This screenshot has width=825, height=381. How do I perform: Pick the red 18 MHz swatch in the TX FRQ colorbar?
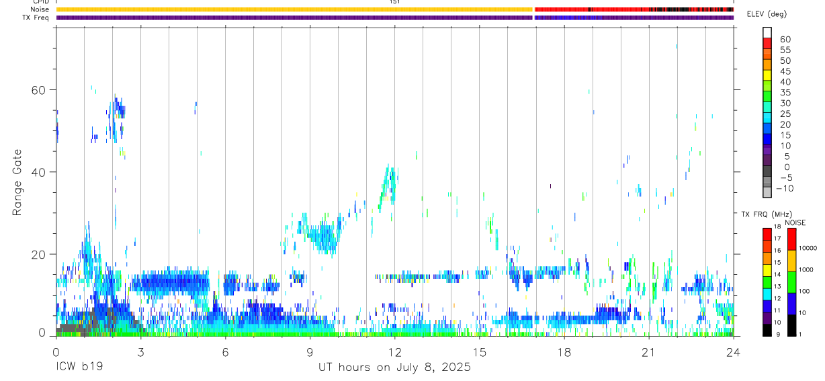767,234
